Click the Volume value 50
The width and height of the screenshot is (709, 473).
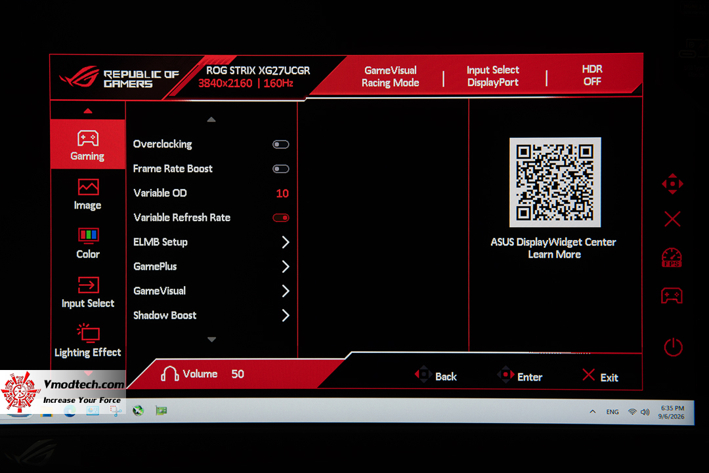click(238, 374)
